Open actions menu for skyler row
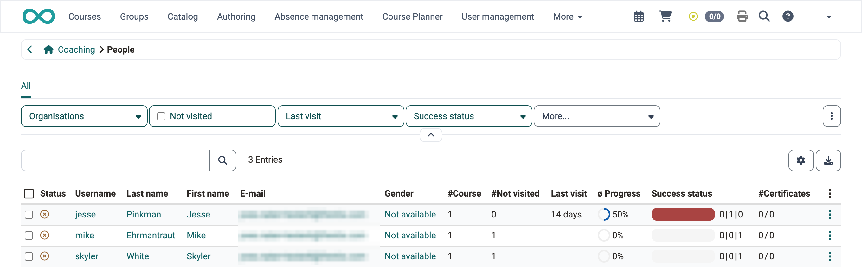The height and width of the screenshot is (279, 862). (x=830, y=256)
